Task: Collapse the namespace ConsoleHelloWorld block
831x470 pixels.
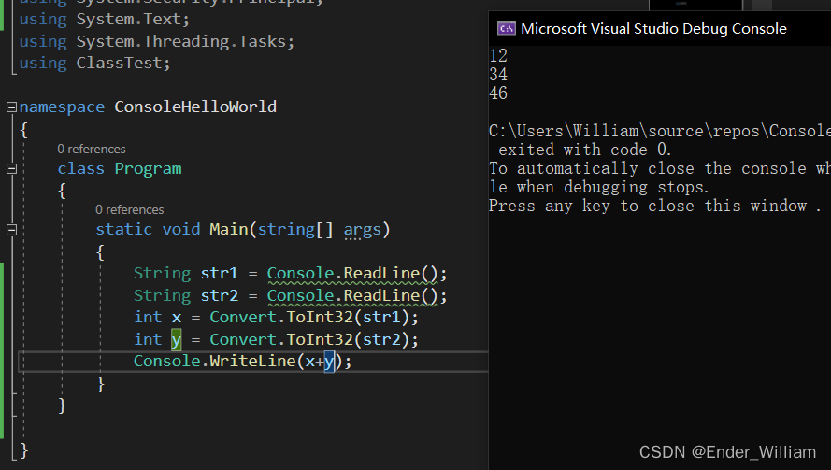Action: click(x=11, y=107)
